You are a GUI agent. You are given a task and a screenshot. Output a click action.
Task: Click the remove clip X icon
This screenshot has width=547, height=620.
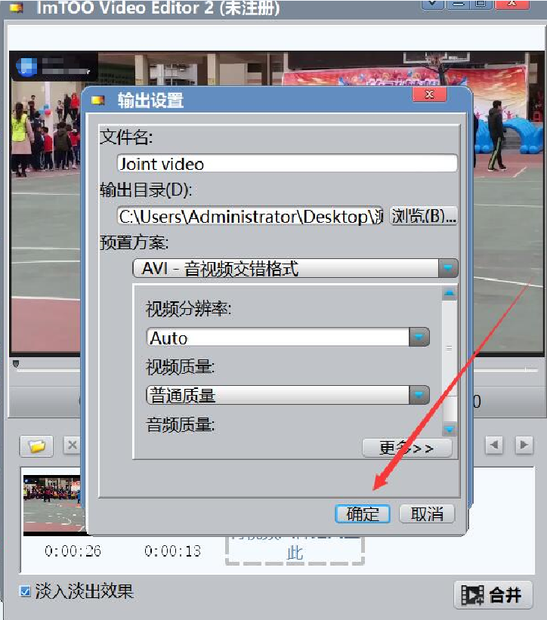(72, 446)
